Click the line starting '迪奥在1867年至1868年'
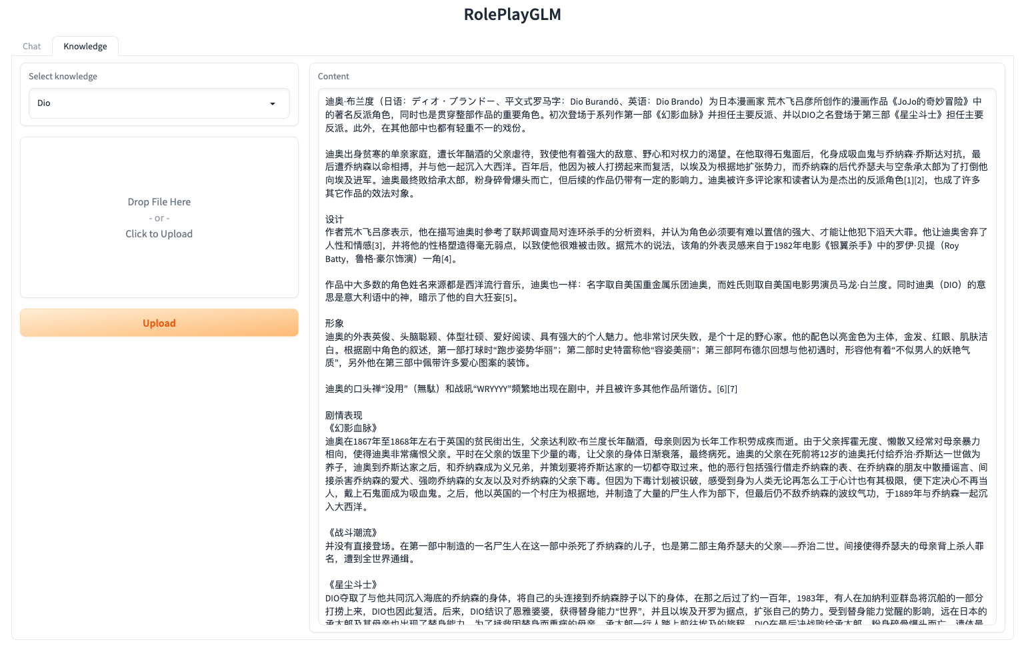 653,441
